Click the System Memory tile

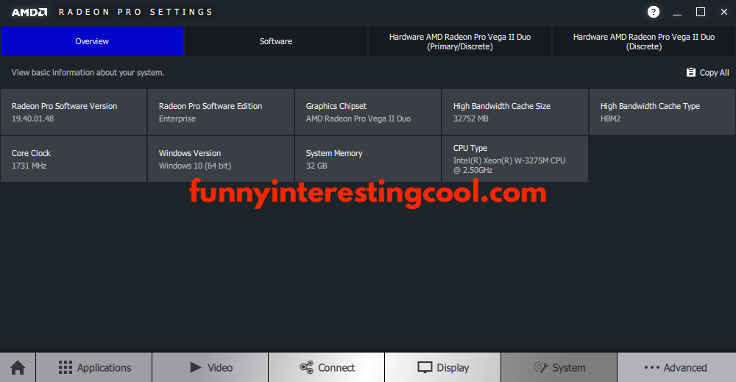[368, 159]
